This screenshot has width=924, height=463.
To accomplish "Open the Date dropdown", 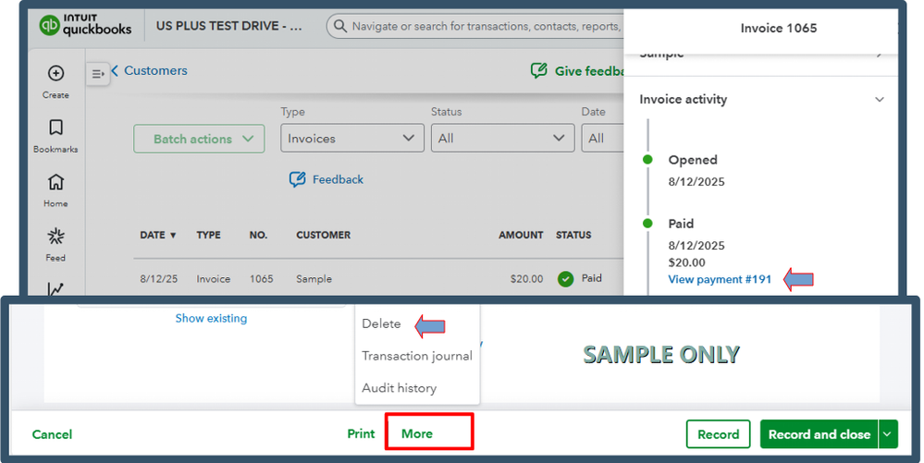I will (602, 138).
